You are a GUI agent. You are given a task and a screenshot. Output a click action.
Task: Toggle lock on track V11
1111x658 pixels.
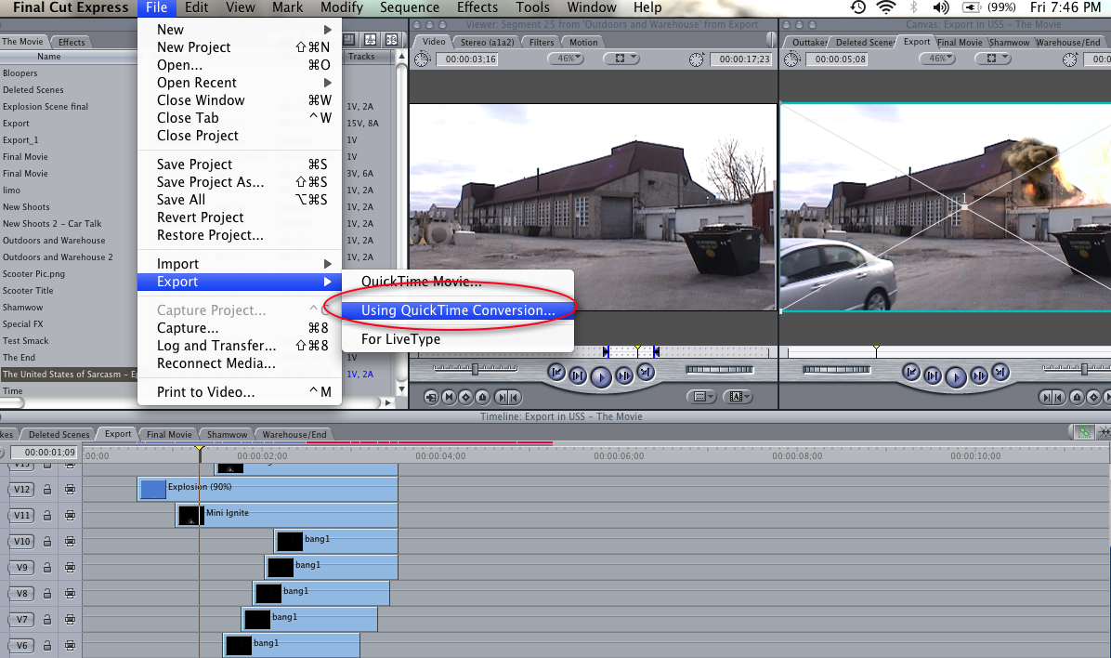(x=47, y=516)
